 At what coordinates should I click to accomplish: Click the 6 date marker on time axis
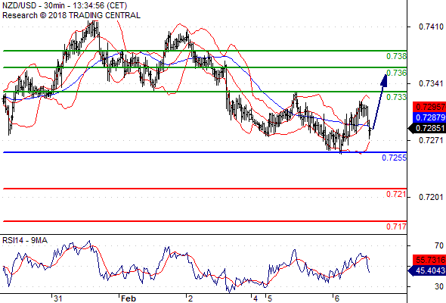pos(337,298)
